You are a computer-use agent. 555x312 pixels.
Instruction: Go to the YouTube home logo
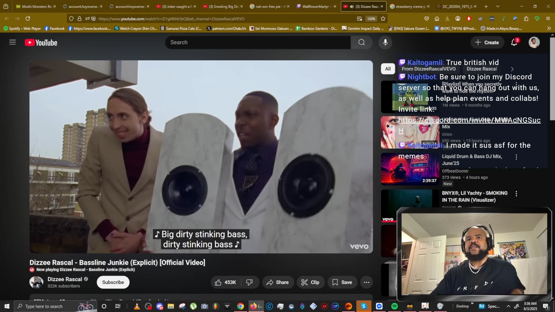point(41,42)
